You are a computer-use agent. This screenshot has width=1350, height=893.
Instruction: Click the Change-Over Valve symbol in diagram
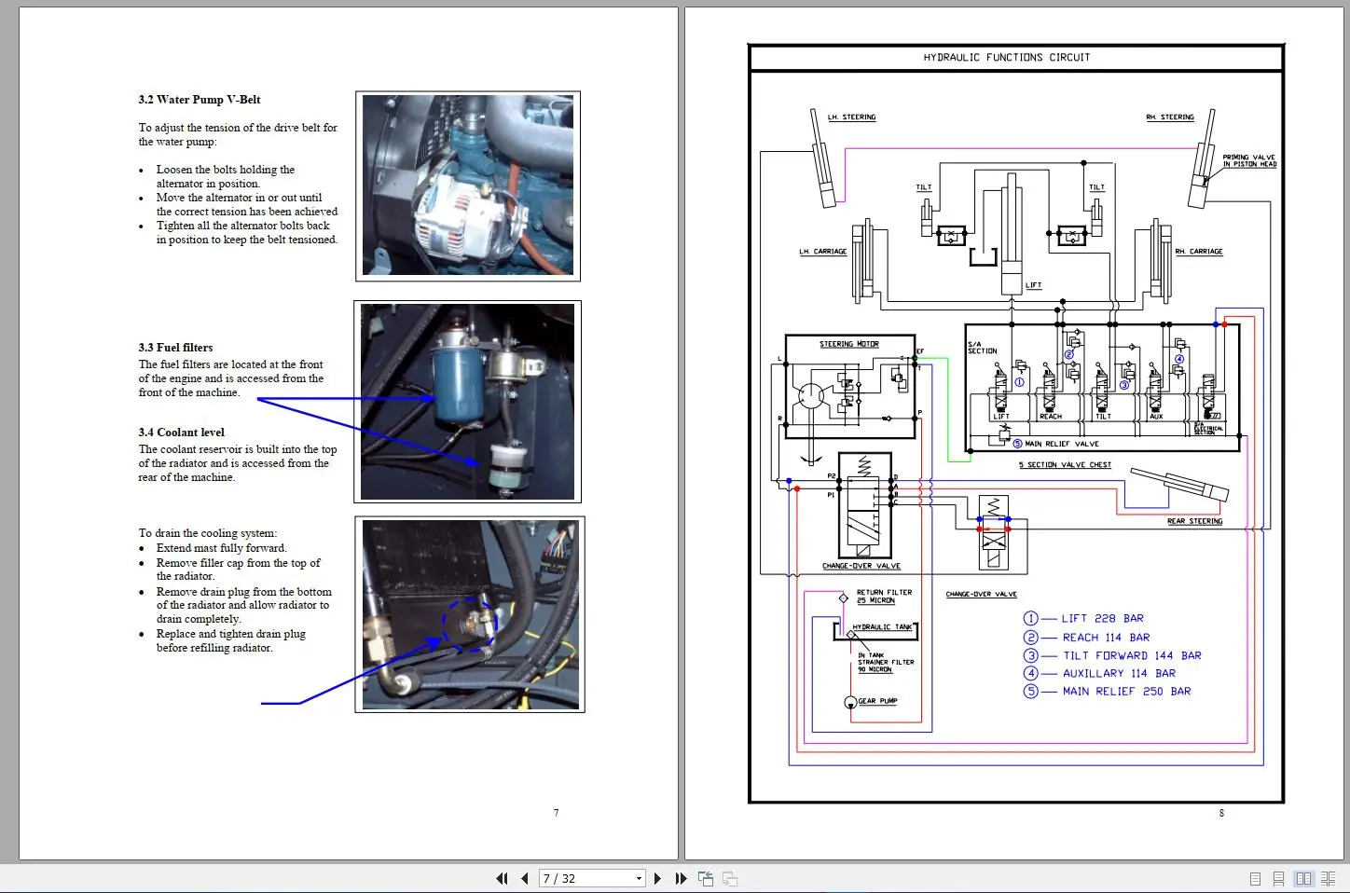pos(864,505)
